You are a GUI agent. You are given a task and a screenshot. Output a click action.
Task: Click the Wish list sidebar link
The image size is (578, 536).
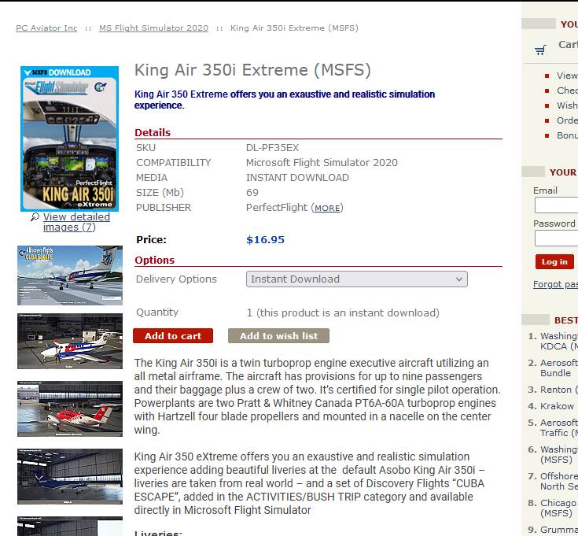tap(567, 105)
